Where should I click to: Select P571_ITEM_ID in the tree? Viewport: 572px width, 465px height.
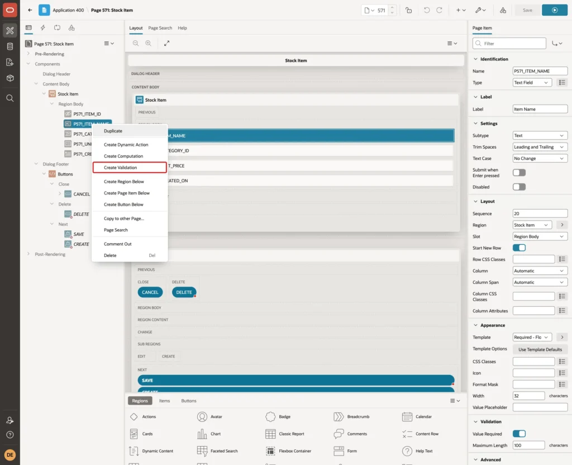(87, 114)
